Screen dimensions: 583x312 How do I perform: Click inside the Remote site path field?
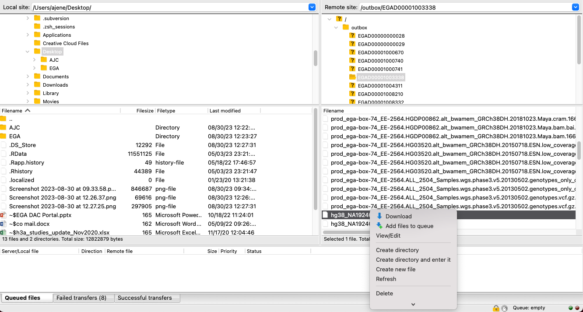[464, 7]
